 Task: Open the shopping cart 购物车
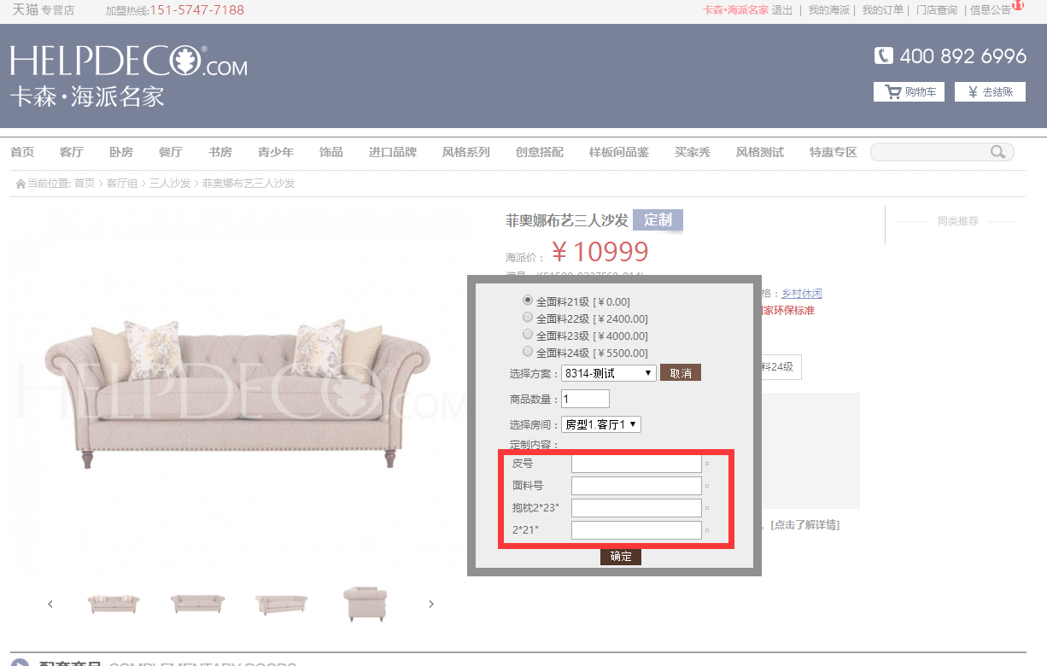tap(909, 91)
